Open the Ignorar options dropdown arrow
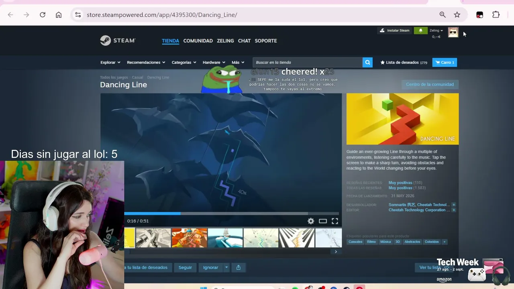Screen dimensions: 514x289 (x=226, y=267)
